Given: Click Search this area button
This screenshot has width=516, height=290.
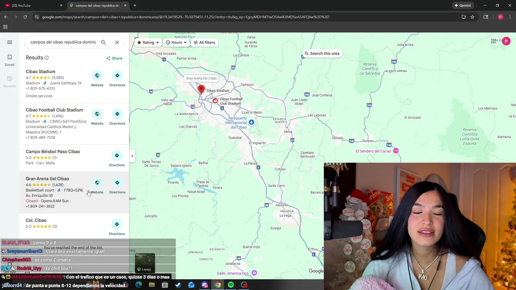Looking at the screenshot, I should point(322,54).
